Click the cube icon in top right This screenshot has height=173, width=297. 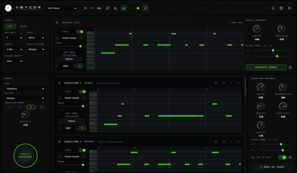pyautogui.click(x=281, y=8)
